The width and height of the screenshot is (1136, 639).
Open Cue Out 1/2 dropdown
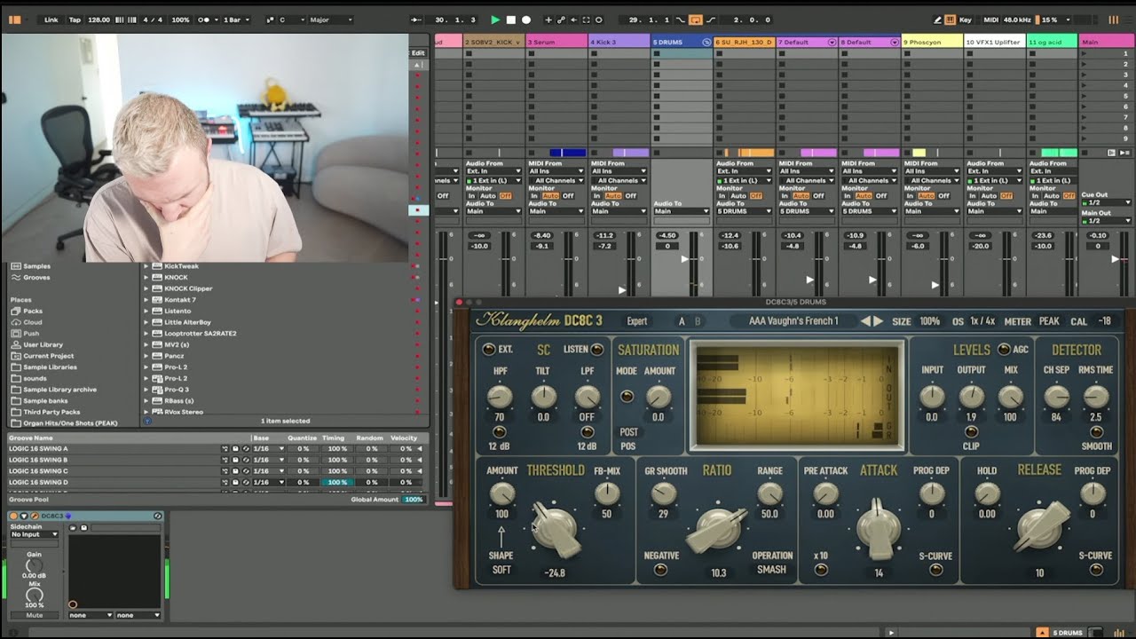click(x=1107, y=202)
